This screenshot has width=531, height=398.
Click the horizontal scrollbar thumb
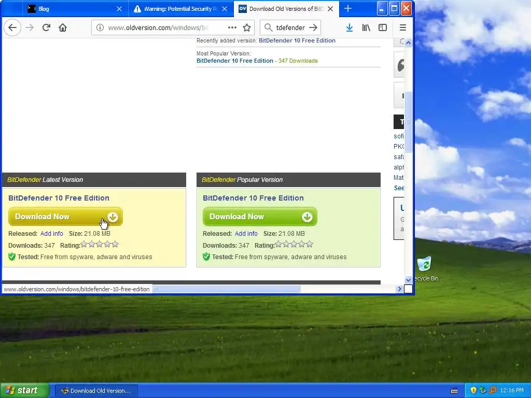tap(226, 289)
